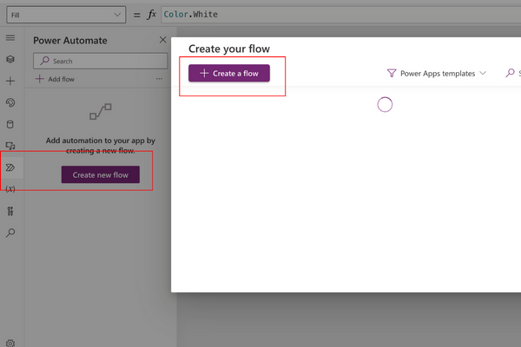Viewport: 521px width, 347px height.
Task: Open the hamburger menu in left rail
Action: click(x=10, y=37)
